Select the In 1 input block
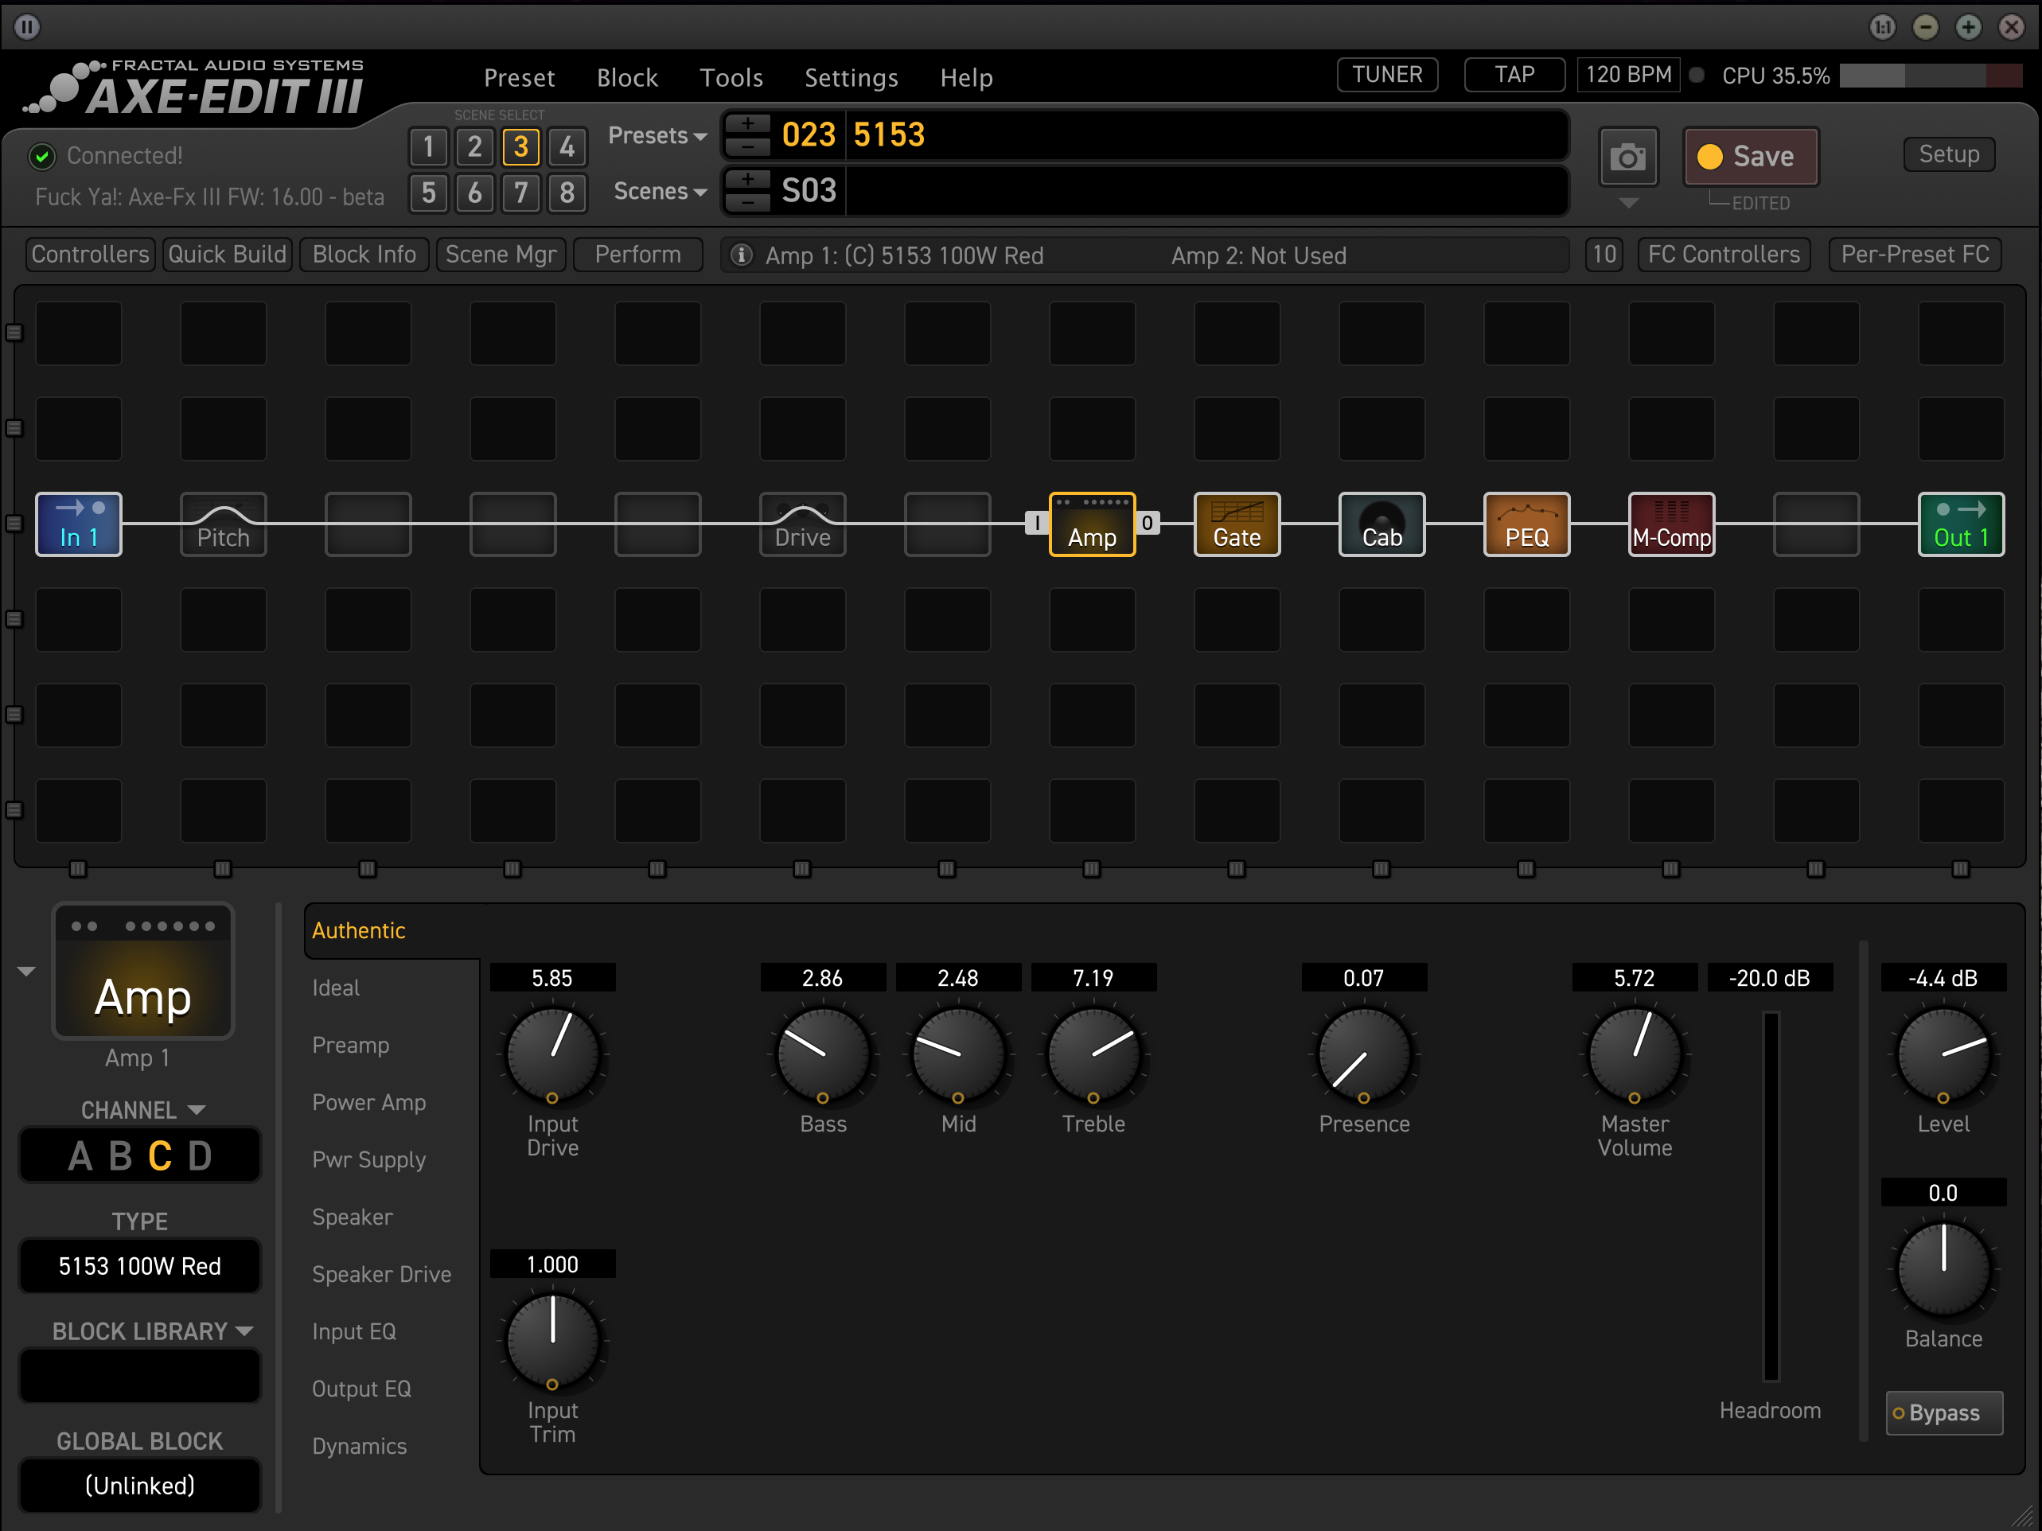The width and height of the screenshot is (2042, 1531). coord(79,524)
